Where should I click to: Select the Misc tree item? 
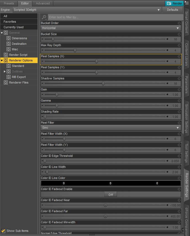click(15, 49)
